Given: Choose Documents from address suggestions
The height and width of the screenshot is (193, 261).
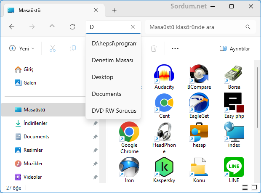Looking at the screenshot, I should [x=113, y=94].
